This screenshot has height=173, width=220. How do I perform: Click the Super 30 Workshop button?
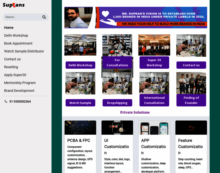[x=154, y=63]
